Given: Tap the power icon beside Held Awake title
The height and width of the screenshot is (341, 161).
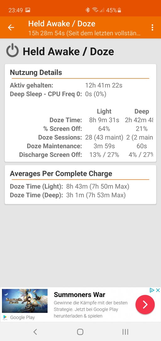Looking at the screenshot, I should 13,50.
